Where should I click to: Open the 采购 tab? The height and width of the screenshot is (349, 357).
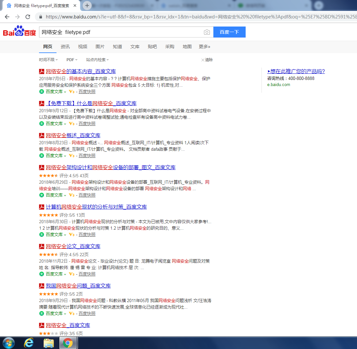(x=169, y=47)
